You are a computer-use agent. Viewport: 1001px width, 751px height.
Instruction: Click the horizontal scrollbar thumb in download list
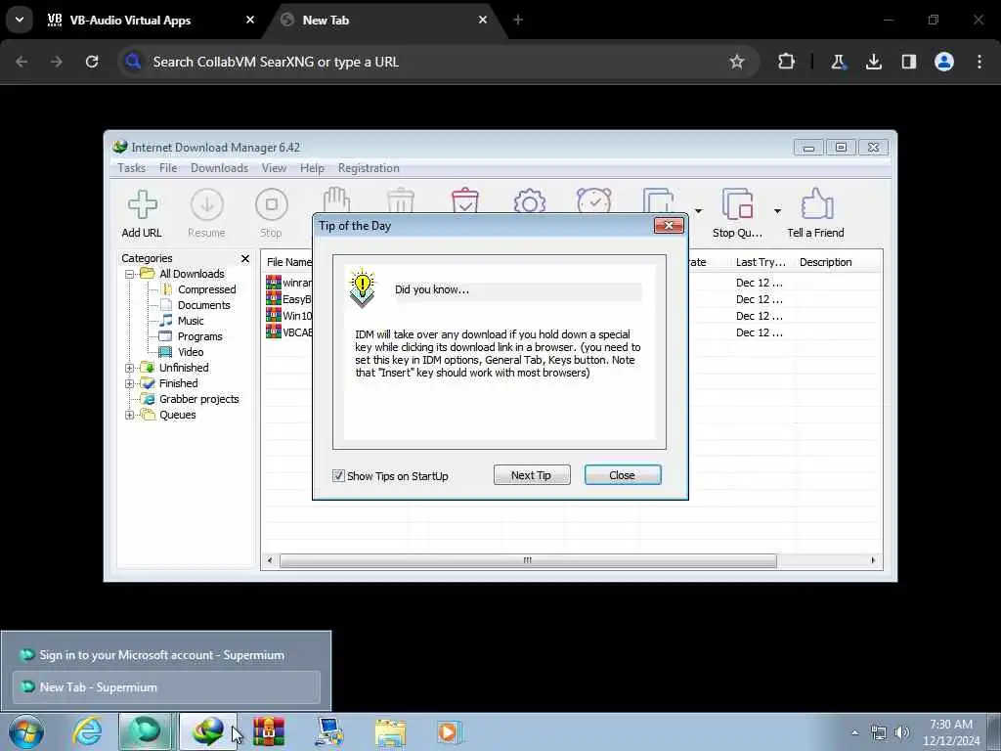tap(528, 560)
